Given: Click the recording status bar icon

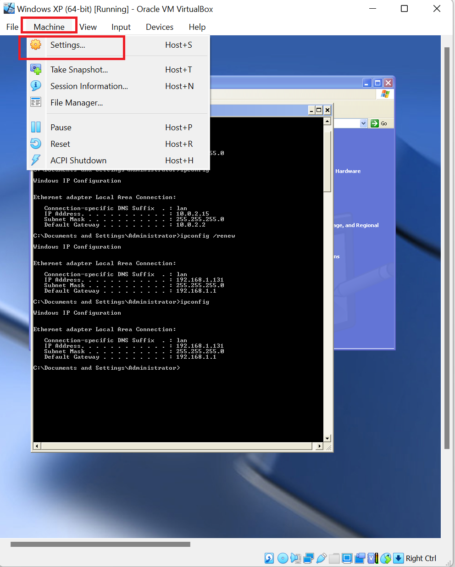Looking at the screenshot, I should coord(360,558).
